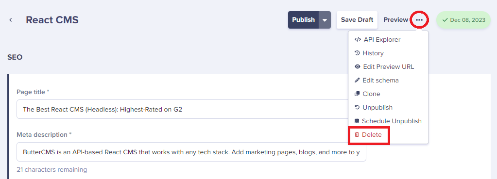Click the calendar icon for Schedule Unpublish
Viewport: 497px width, 179px height.
357,121
